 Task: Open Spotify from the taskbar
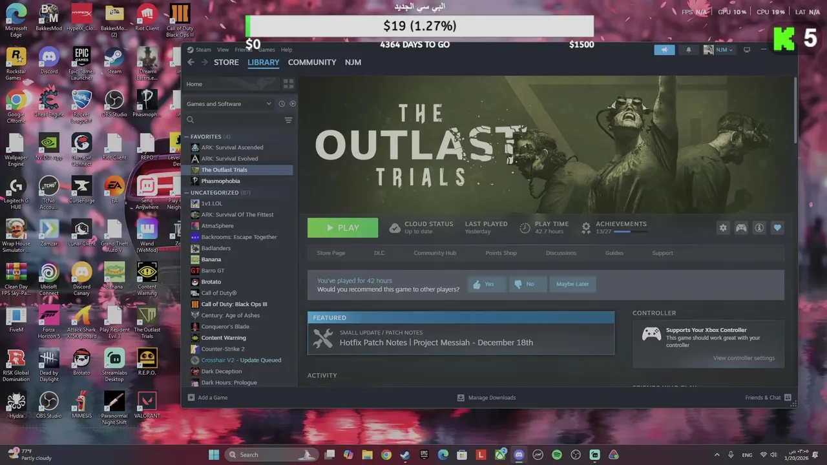click(557, 455)
